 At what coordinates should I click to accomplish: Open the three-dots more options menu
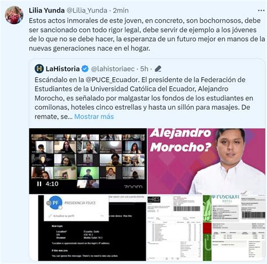coord(261,11)
